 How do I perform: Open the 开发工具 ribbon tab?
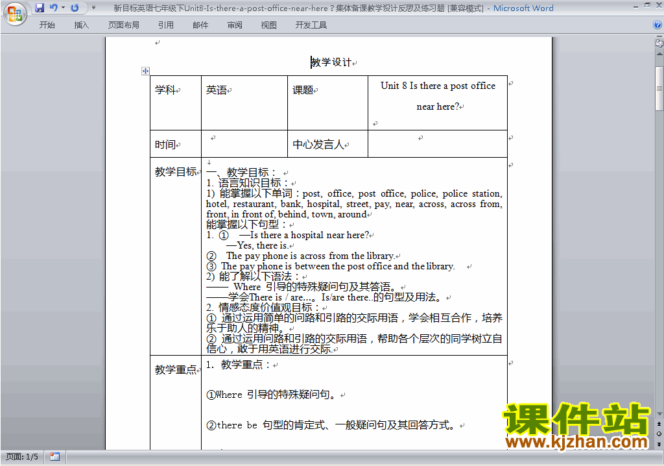(311, 25)
